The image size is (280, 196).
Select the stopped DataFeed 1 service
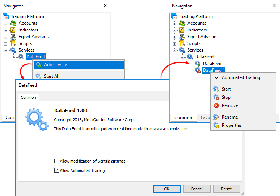(214, 70)
